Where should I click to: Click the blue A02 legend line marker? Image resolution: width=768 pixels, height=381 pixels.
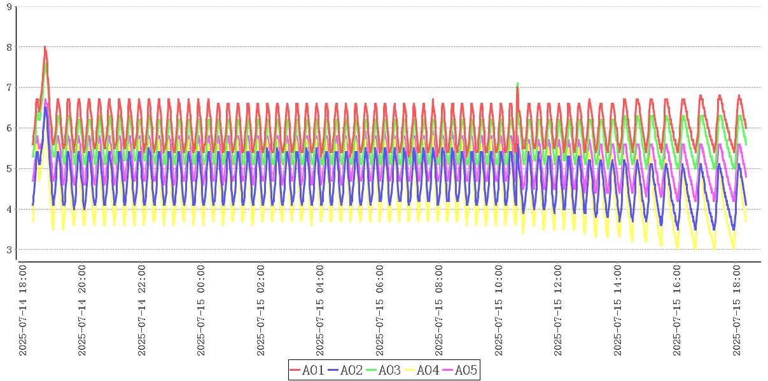coord(333,370)
